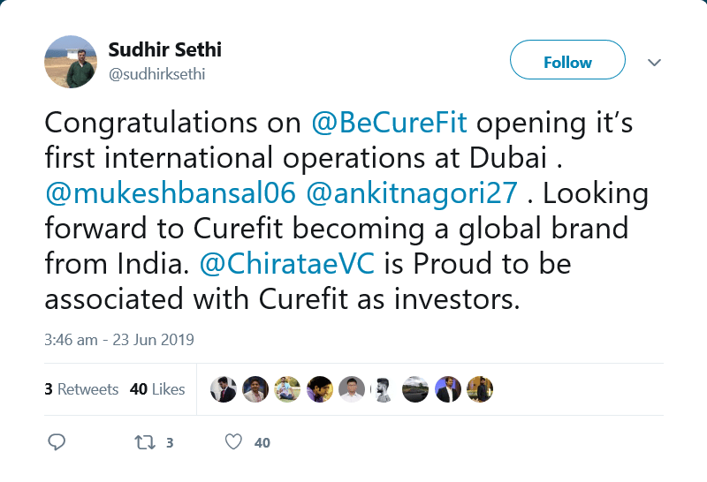Follow Sudhir Sethi
This screenshot has height=482, width=707.
point(567,62)
